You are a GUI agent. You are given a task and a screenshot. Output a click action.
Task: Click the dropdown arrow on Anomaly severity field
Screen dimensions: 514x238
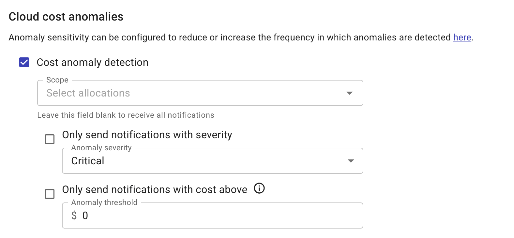tap(351, 161)
